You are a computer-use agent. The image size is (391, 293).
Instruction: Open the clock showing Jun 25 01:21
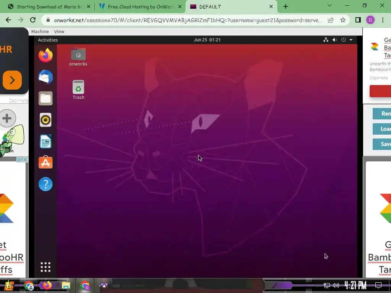(x=207, y=40)
